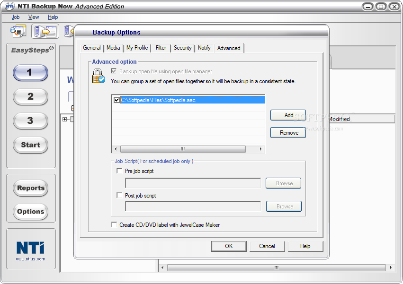Click the main window bottom scrollbar thumb
Viewport: 403px width, 284px height.
click(x=276, y=267)
